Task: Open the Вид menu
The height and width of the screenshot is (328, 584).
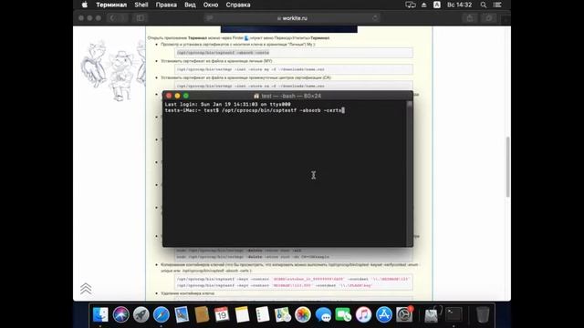Action: (190, 5)
